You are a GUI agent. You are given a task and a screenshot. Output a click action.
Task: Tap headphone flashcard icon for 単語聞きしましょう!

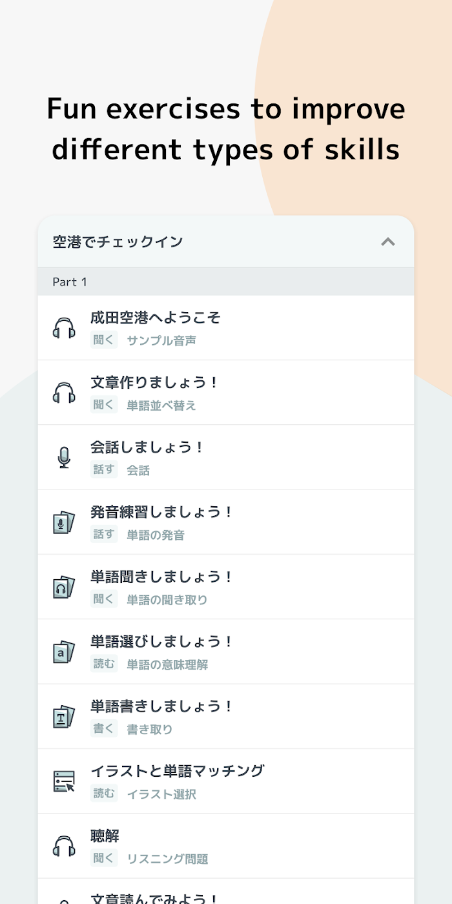point(64,586)
